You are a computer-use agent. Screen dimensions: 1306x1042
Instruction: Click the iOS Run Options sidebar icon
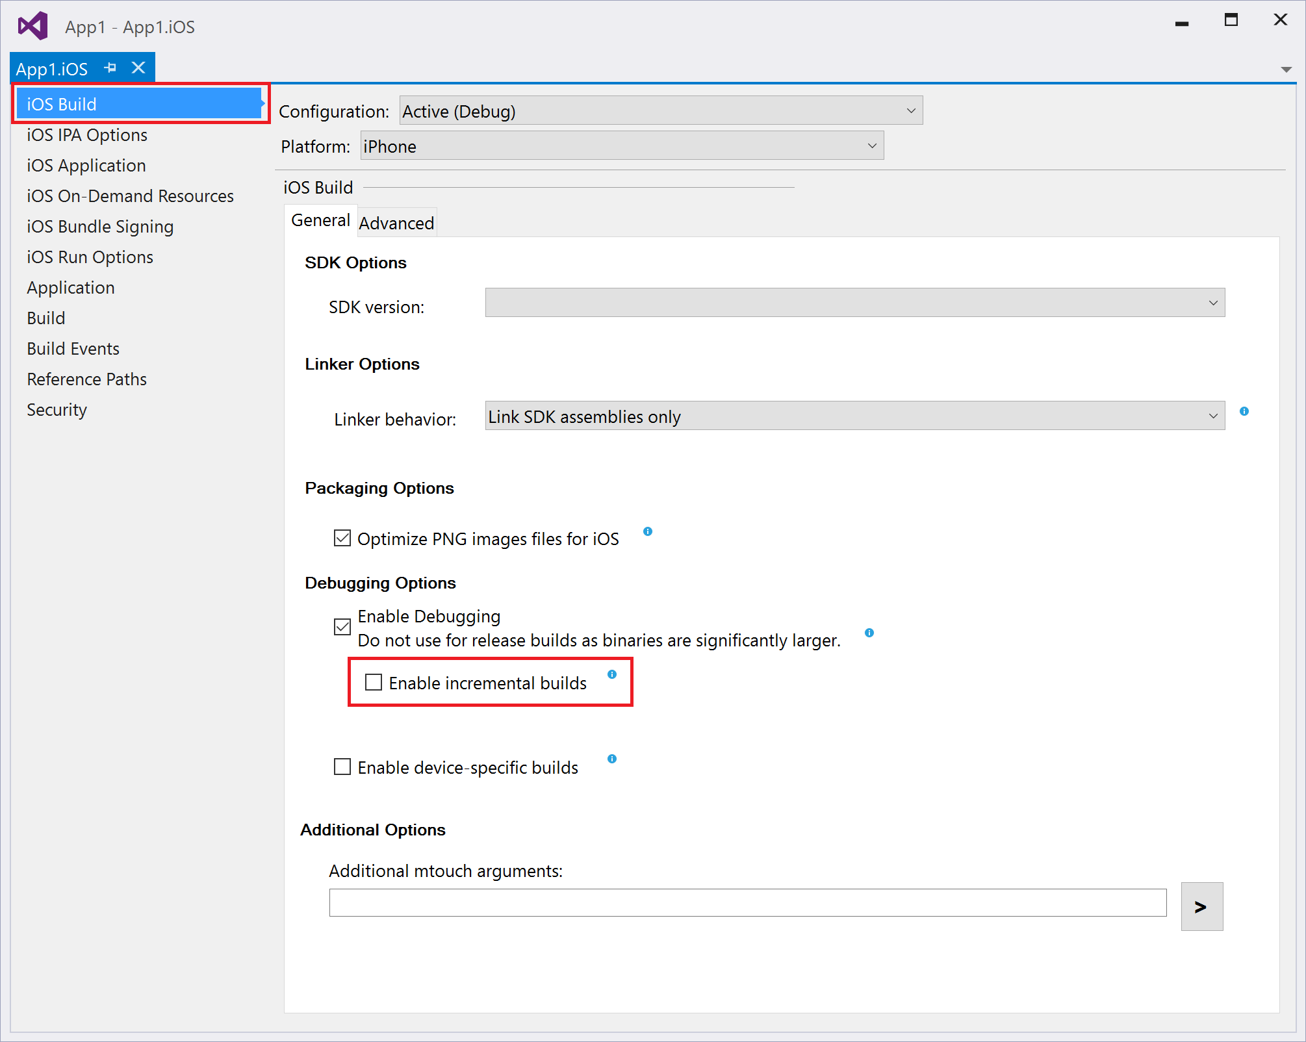[90, 256]
